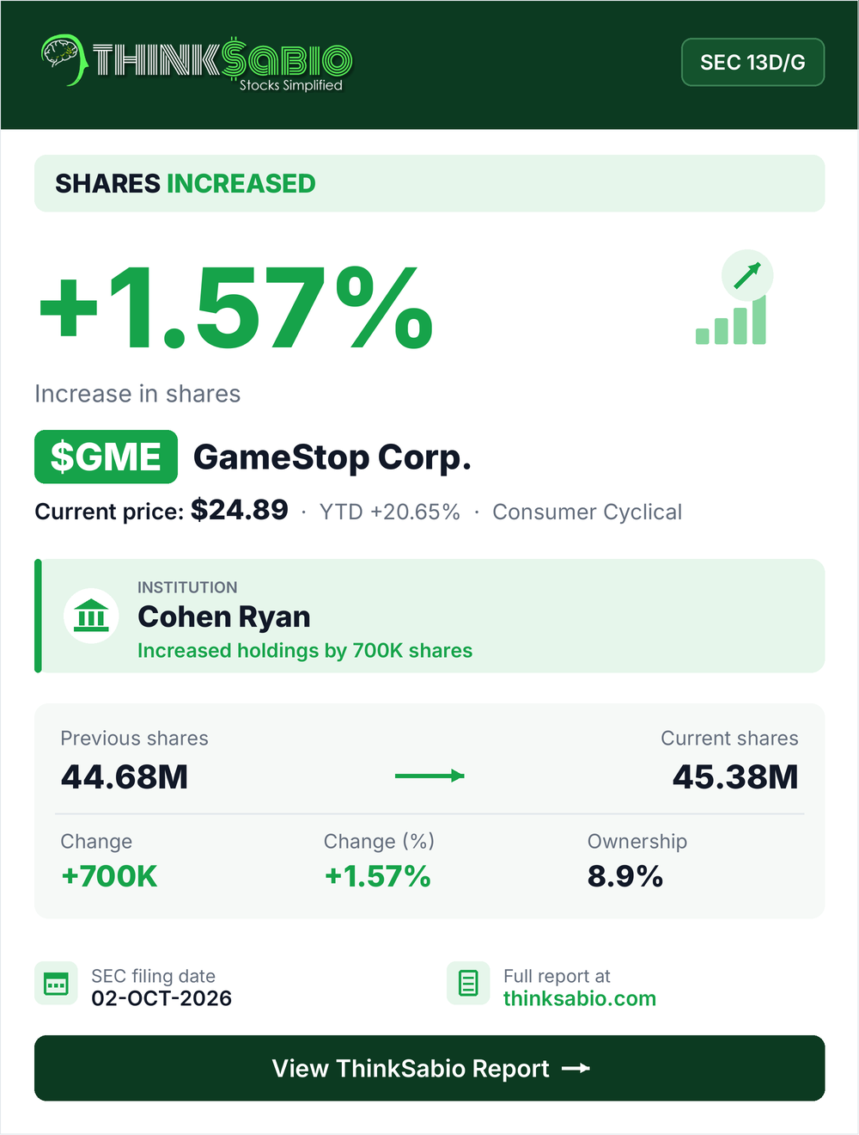859x1135 pixels.
Task: Click the document icon by full report
Action: point(468,983)
